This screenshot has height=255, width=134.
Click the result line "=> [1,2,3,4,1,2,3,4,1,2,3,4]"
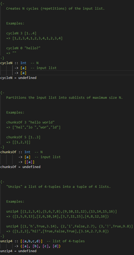point(34,38)
